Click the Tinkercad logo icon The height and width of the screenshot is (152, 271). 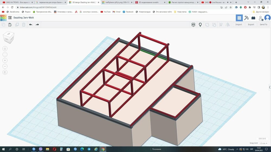(3, 18)
